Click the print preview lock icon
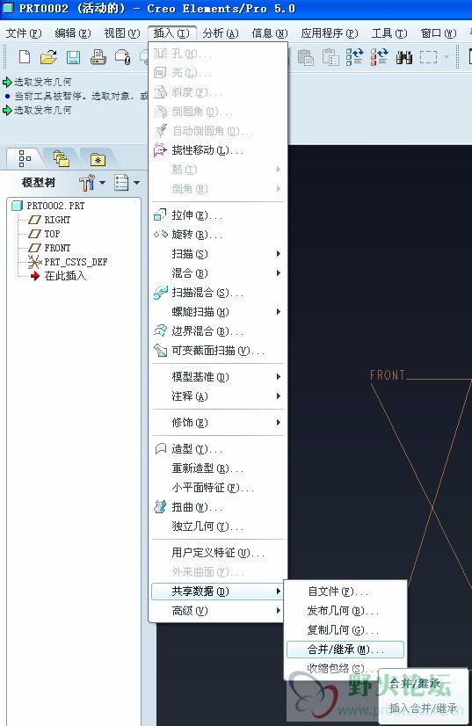Viewport: 472px width, 726px height. point(123,57)
